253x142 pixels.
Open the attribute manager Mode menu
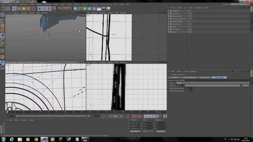[x=173, y=71]
